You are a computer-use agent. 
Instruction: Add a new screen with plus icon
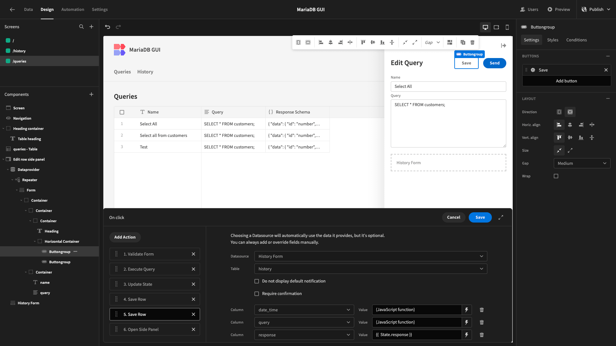(91, 27)
